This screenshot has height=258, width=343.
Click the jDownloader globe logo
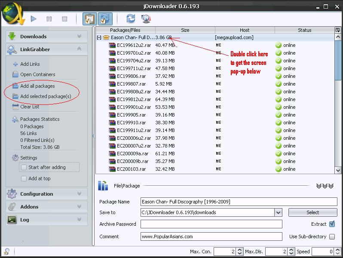[13, 14]
